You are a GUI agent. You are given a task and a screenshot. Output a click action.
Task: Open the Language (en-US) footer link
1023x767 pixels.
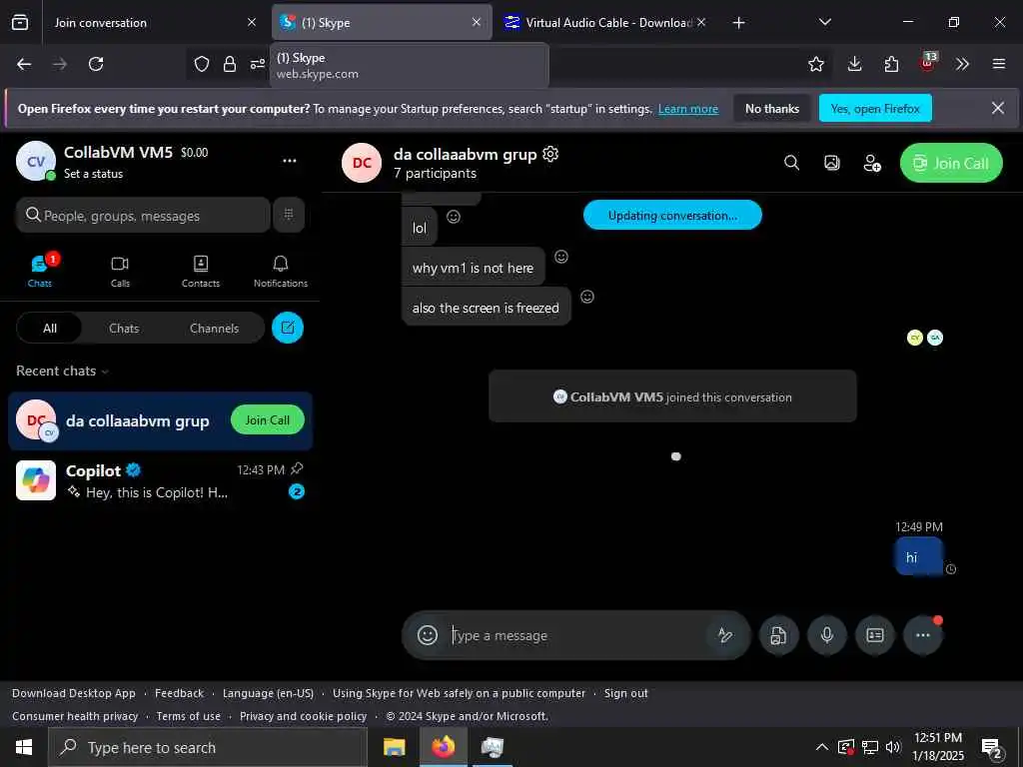[x=268, y=693]
